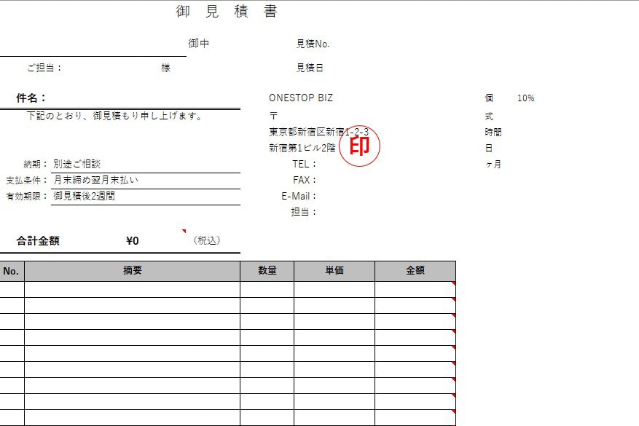Select the 数量 column header
639x426 pixels.
[267, 271]
